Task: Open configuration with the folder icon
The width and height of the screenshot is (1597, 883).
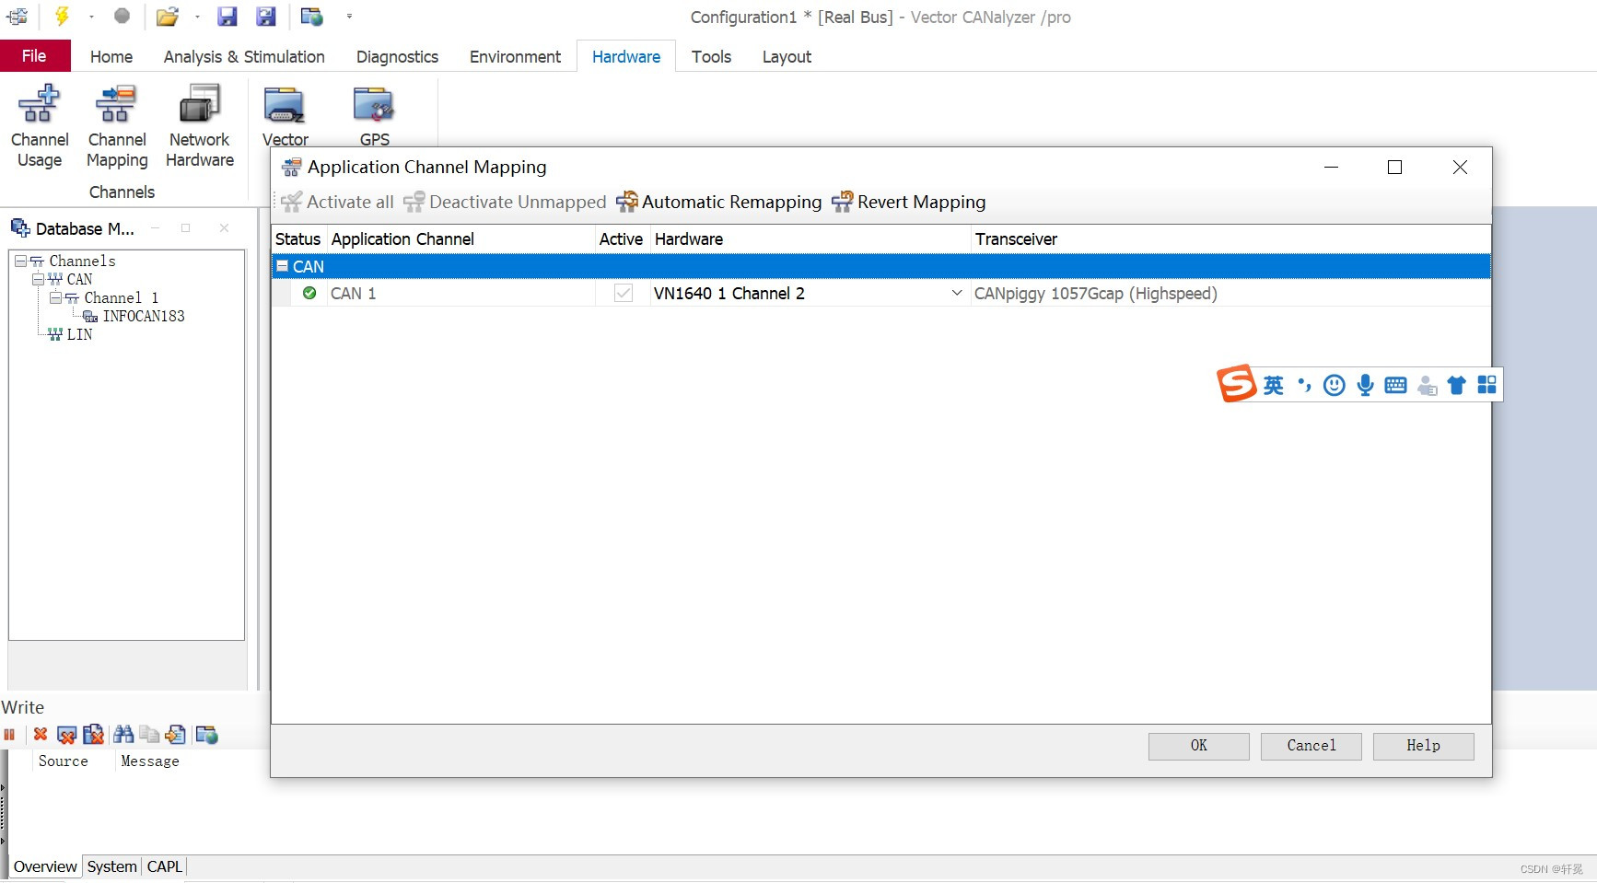Action: click(168, 17)
